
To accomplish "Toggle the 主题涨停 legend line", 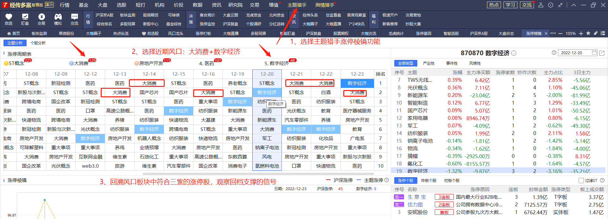I will tap(370, 180).
